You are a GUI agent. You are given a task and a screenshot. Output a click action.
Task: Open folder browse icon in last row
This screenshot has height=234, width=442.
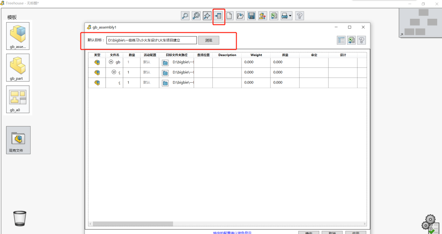[x=165, y=83]
